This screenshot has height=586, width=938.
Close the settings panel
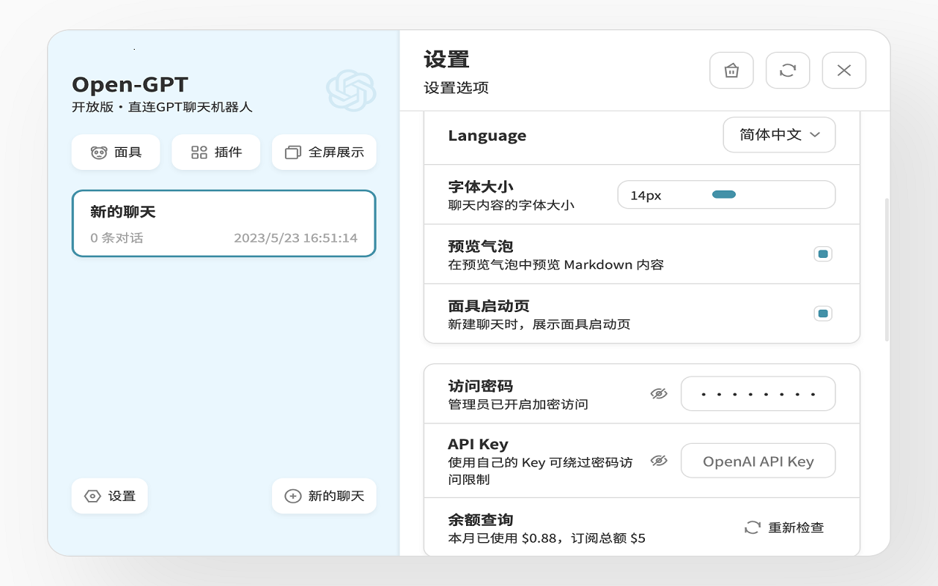point(844,70)
